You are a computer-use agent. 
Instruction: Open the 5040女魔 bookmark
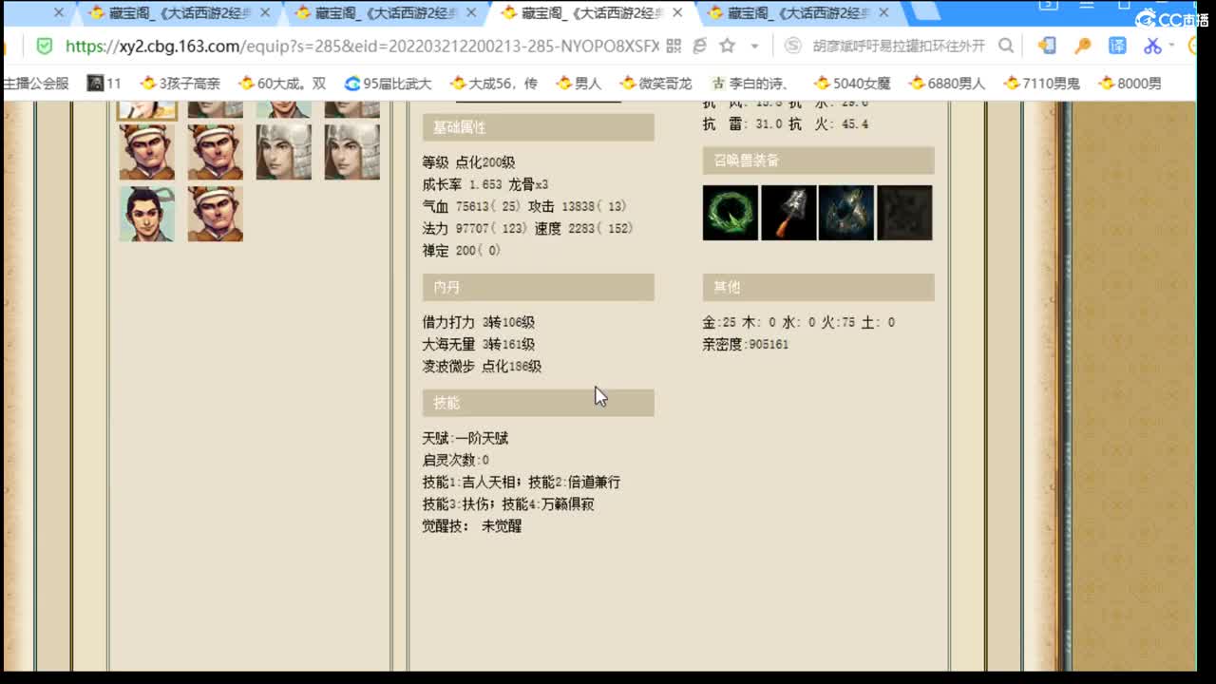pyautogui.click(x=852, y=83)
